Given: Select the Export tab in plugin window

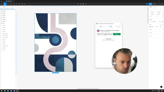Looking at the screenshot, I should point(101,27).
